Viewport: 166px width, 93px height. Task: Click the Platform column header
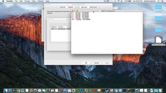(54, 27)
